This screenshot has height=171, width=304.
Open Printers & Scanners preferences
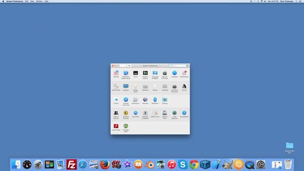[x=174, y=88]
